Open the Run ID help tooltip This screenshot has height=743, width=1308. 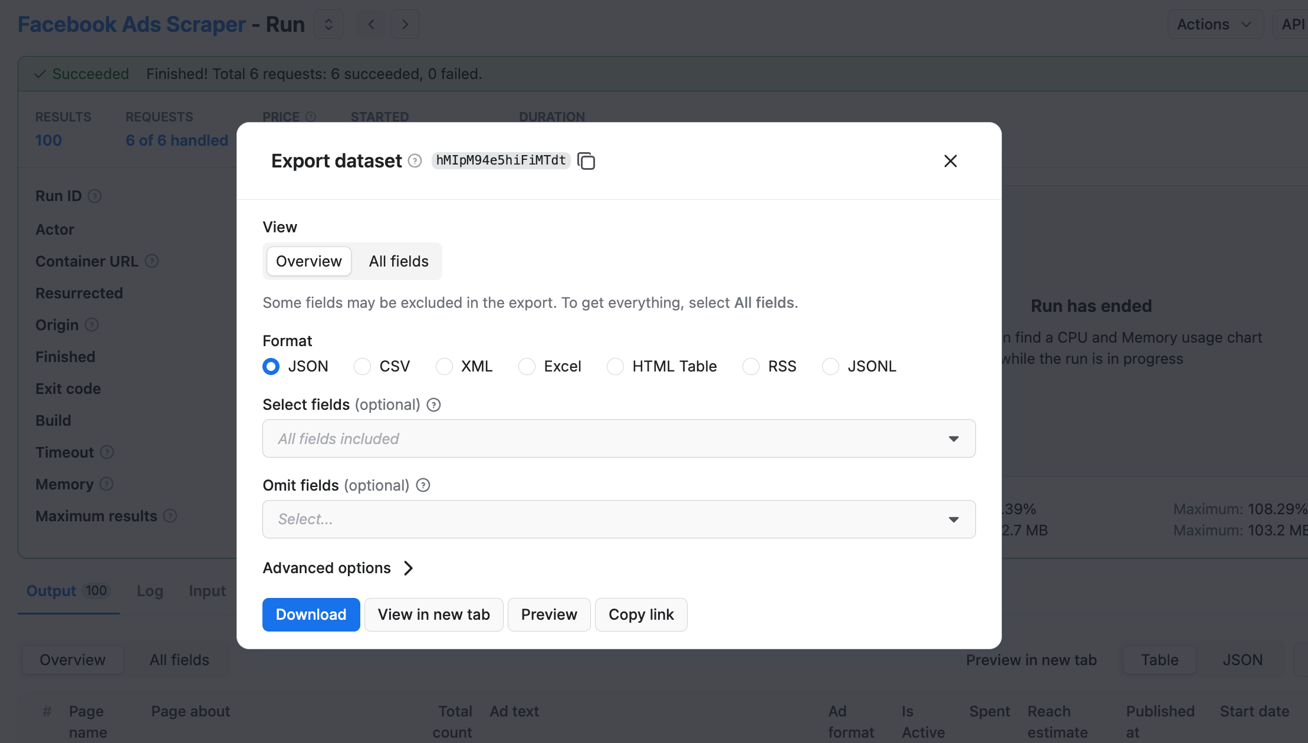click(96, 196)
